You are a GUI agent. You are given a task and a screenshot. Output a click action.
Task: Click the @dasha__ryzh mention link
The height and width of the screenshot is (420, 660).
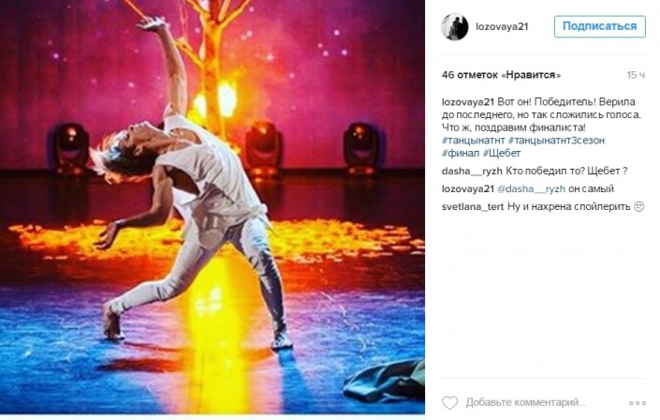(x=531, y=188)
